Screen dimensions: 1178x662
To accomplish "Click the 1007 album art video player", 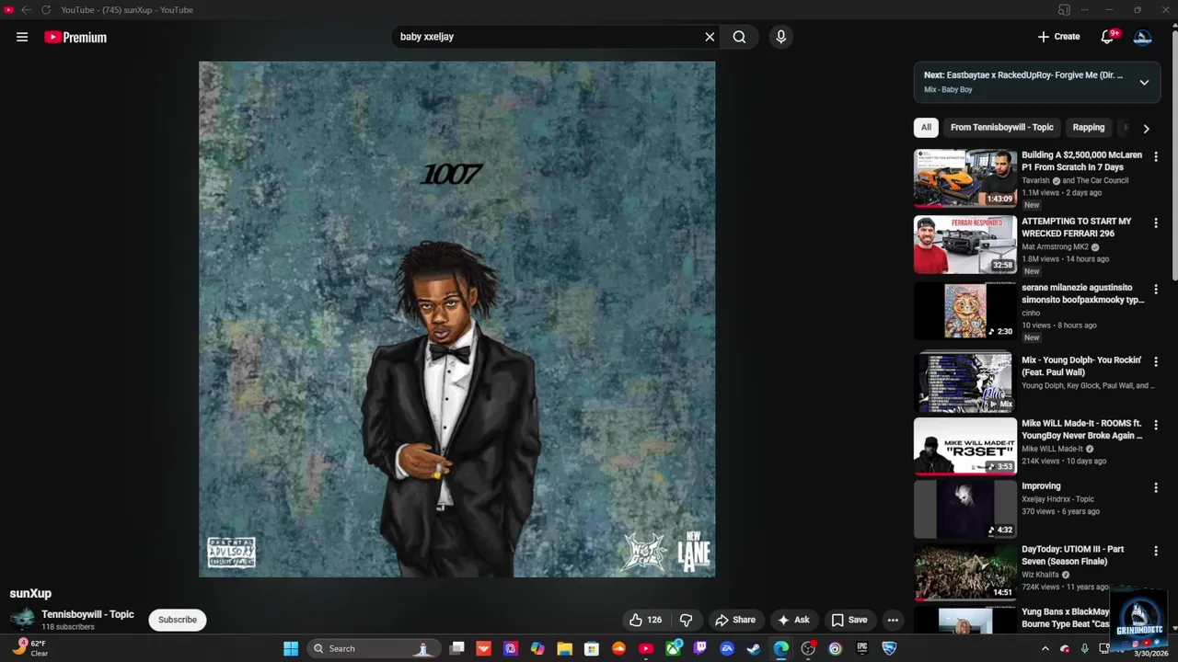I will 456,319.
